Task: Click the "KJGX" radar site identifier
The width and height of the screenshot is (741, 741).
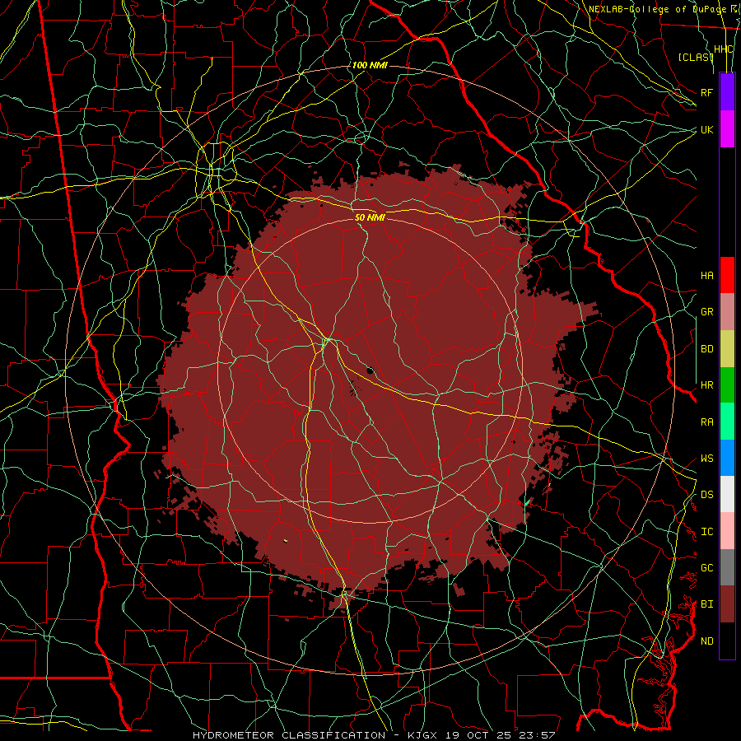Action: click(424, 735)
